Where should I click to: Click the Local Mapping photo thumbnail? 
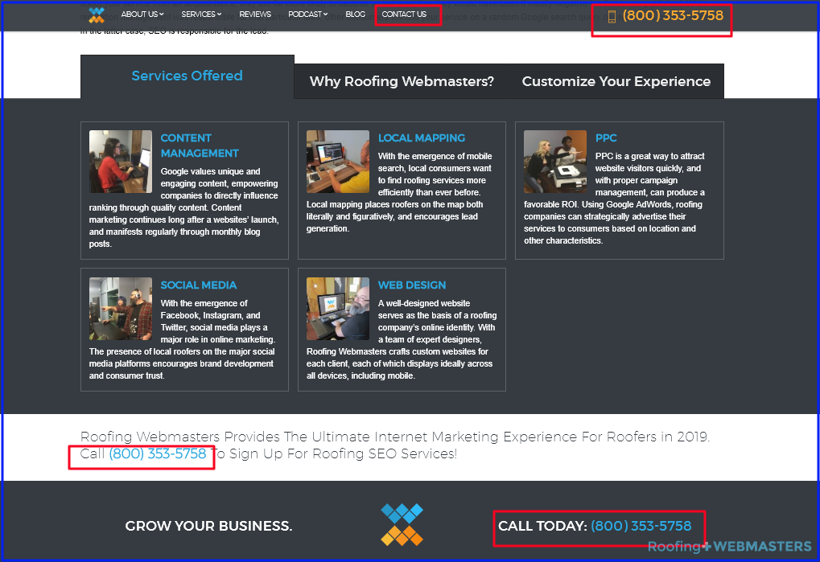click(338, 162)
